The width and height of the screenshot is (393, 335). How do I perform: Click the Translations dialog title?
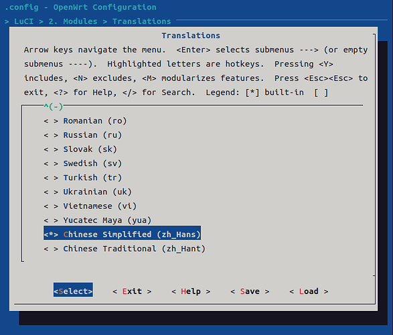coord(191,36)
